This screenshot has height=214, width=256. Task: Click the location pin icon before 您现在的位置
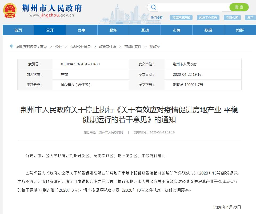pos(11,46)
